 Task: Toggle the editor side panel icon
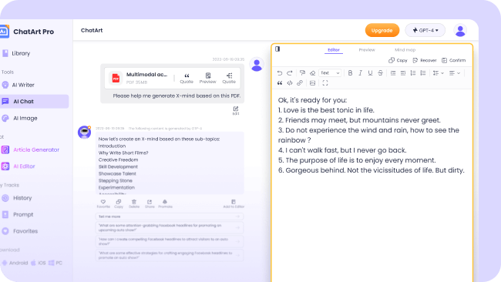point(277,49)
